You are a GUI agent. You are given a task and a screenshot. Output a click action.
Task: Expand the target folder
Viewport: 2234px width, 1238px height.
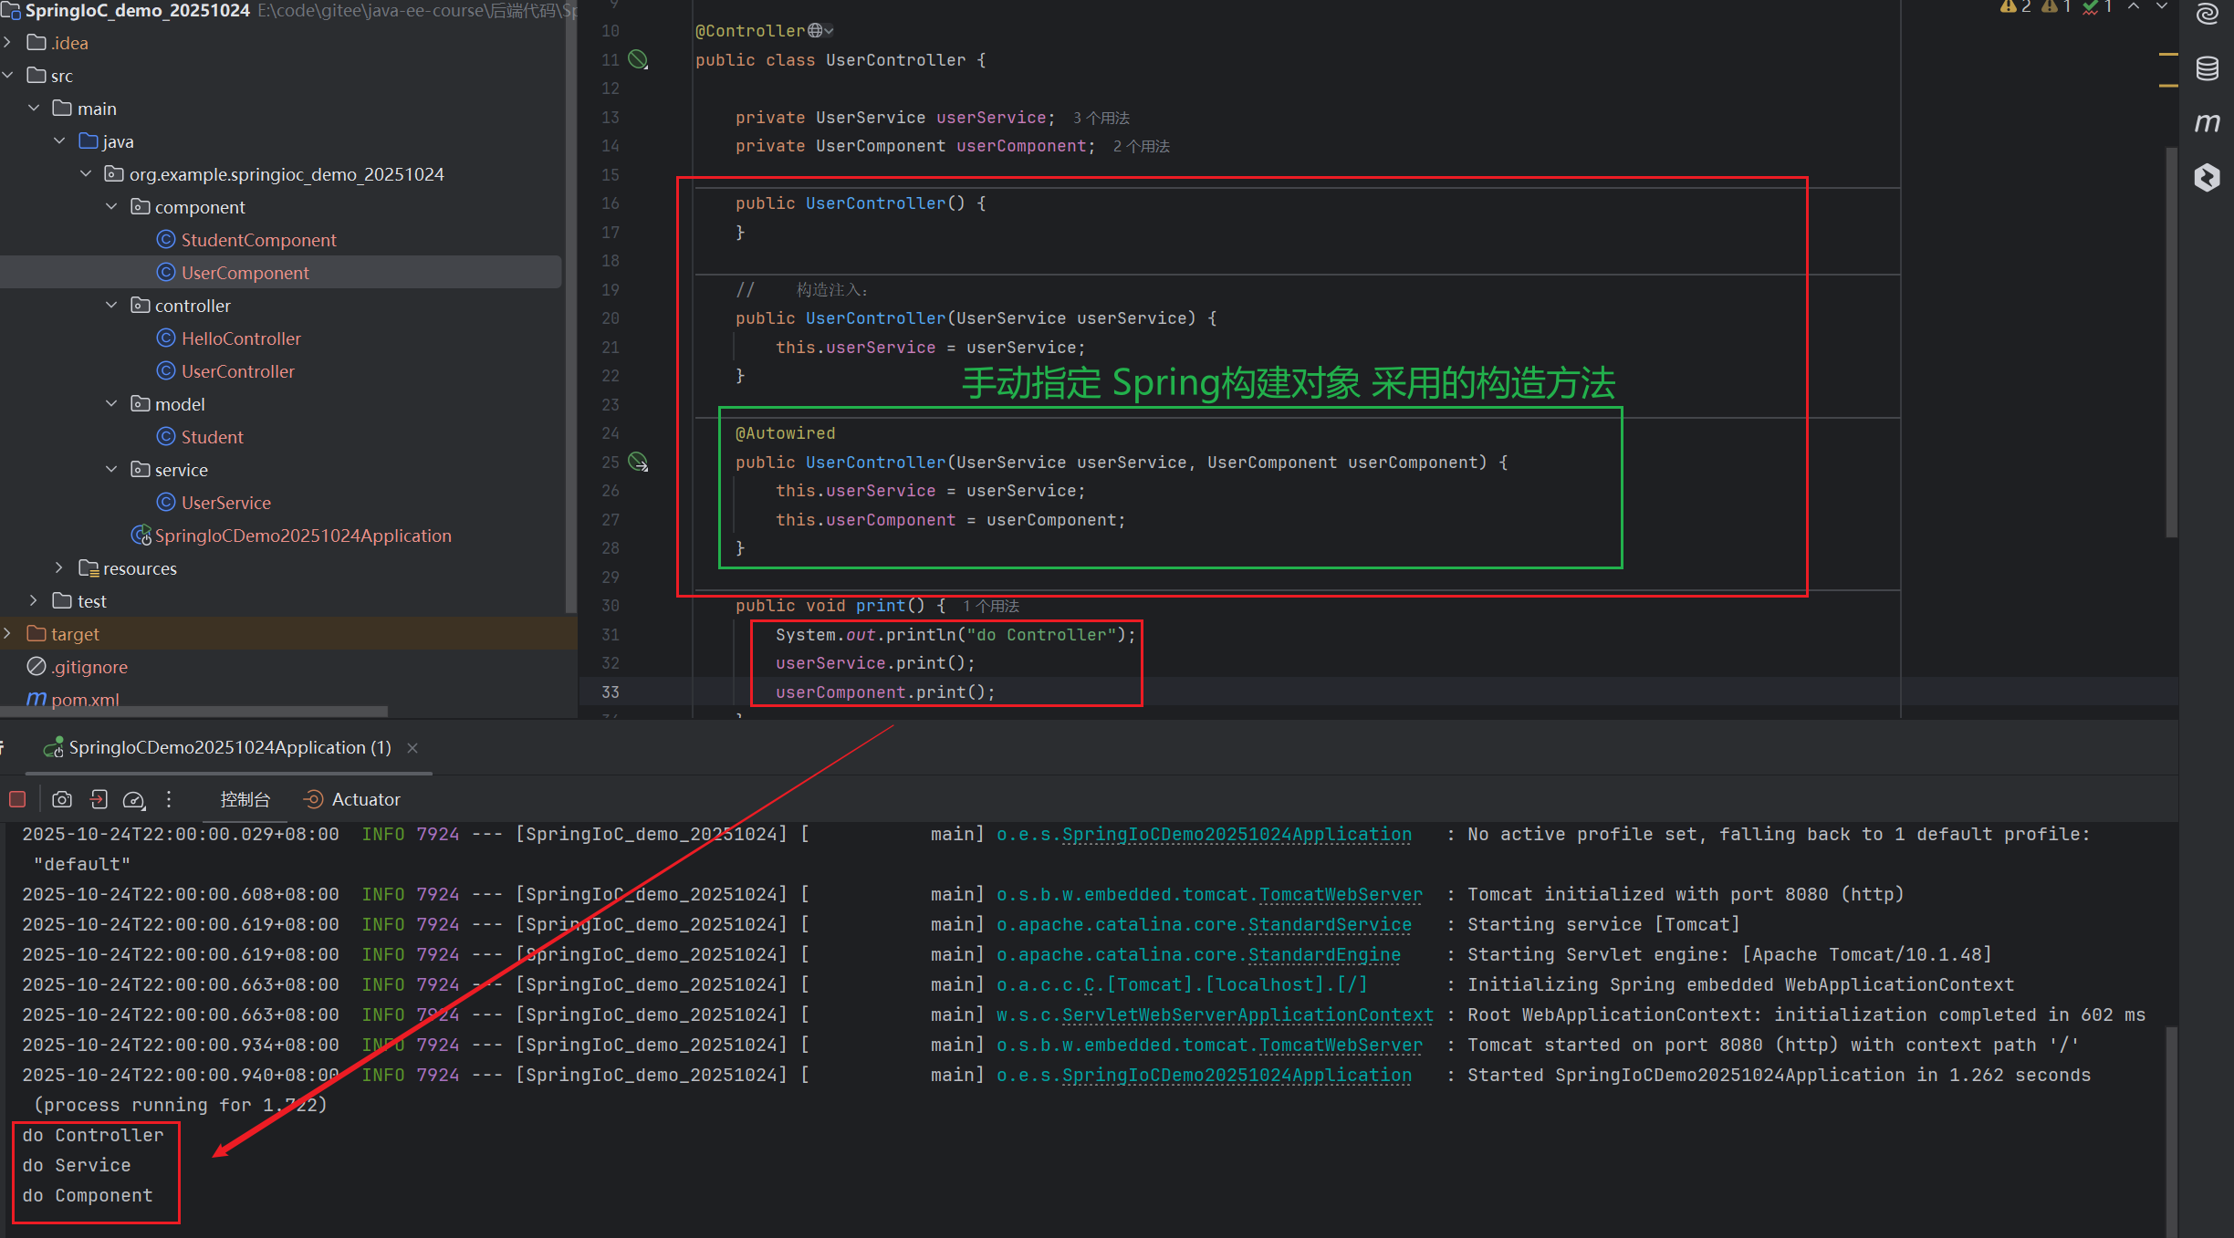click(8, 634)
